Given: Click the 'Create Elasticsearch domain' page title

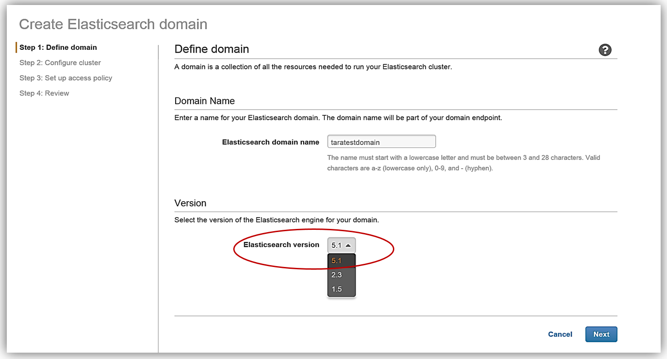Looking at the screenshot, I should (x=113, y=24).
